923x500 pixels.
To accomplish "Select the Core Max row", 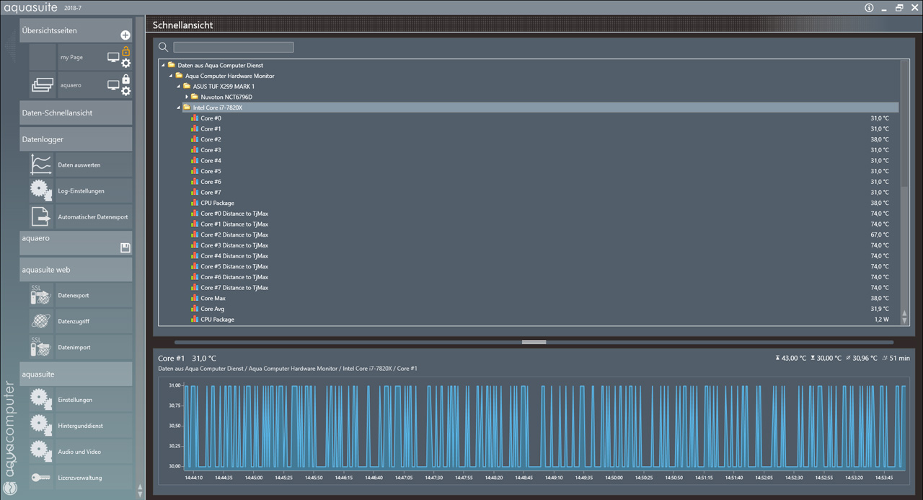I will (x=540, y=298).
